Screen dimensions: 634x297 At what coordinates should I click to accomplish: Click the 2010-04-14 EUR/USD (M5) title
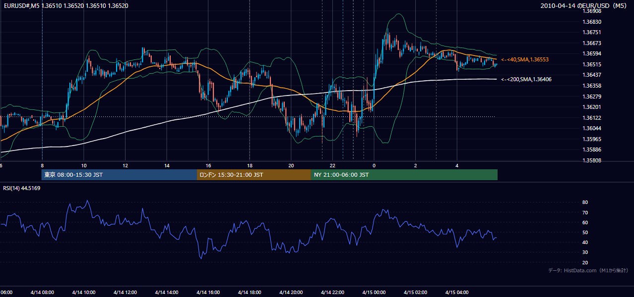point(584,6)
